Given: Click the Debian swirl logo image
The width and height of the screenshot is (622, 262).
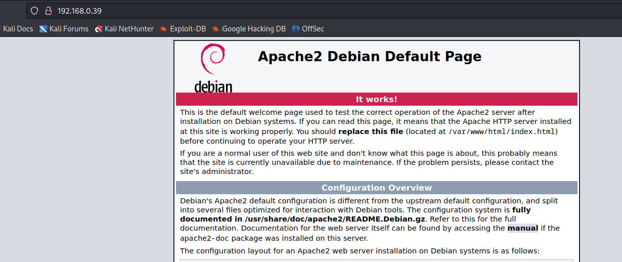Looking at the screenshot, I should (213, 68).
